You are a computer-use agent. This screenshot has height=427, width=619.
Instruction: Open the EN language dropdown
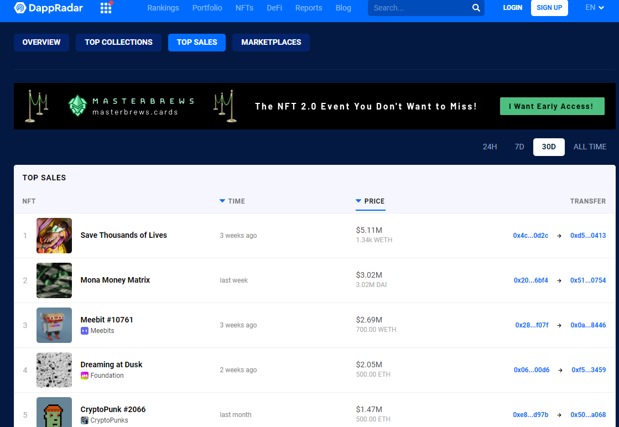594,8
